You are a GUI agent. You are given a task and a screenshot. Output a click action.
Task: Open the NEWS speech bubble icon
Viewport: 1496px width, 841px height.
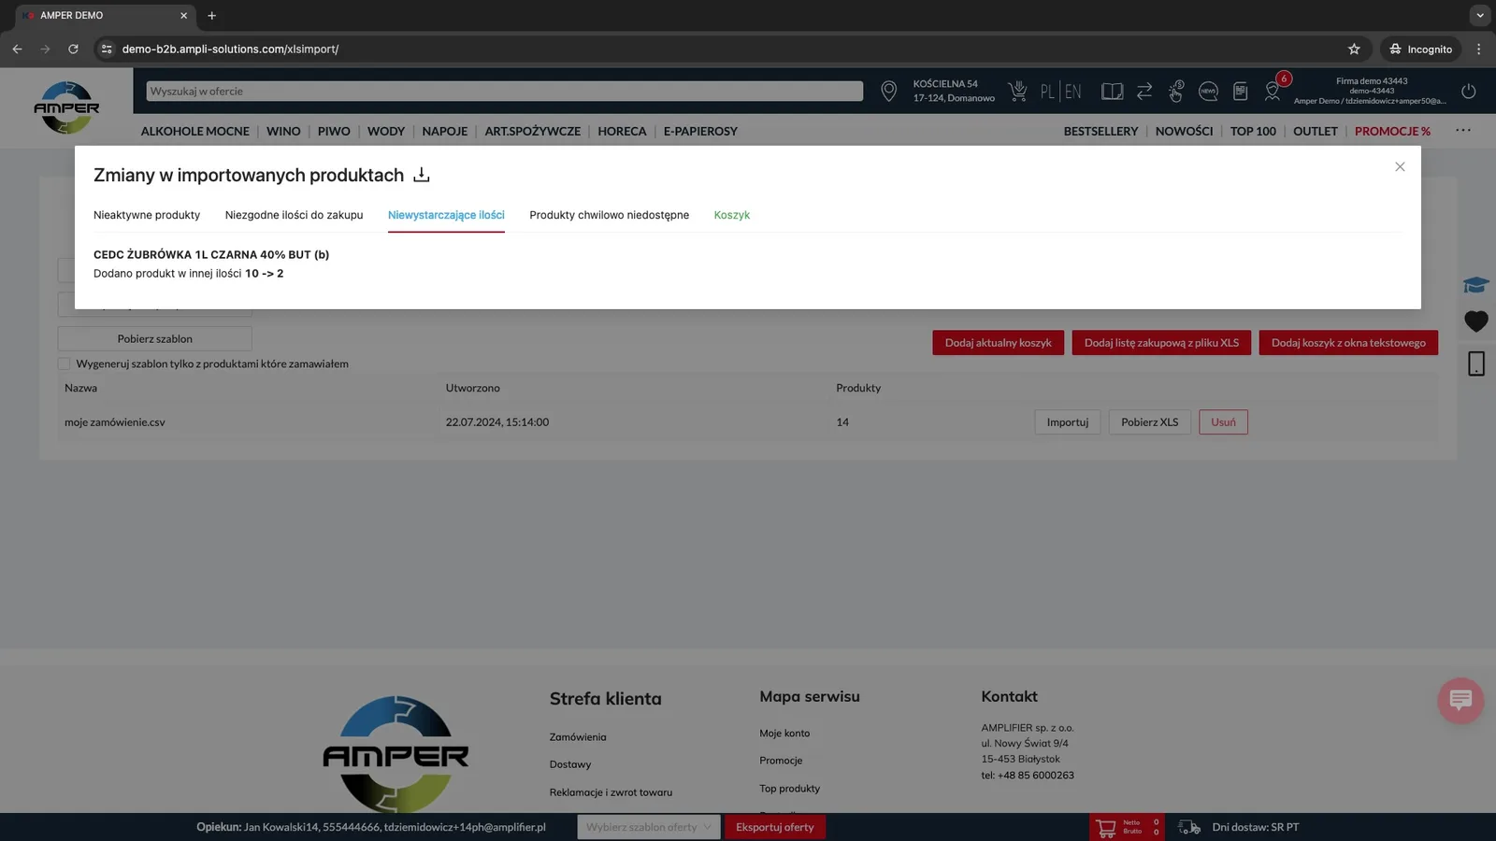tap(1208, 91)
